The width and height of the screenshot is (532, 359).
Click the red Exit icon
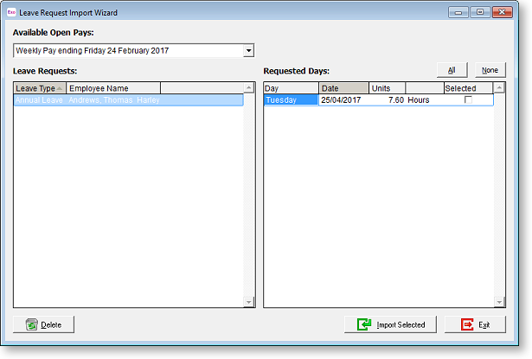[x=467, y=324]
